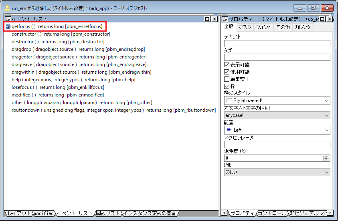
Task: Increase 透明度 with the up spinner arrow
Action: point(326,157)
